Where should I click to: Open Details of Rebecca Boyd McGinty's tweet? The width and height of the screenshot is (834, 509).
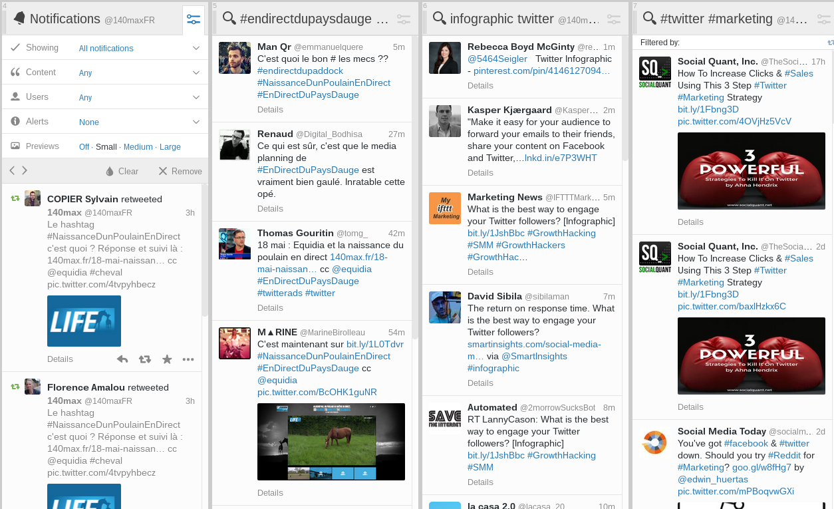click(x=480, y=86)
